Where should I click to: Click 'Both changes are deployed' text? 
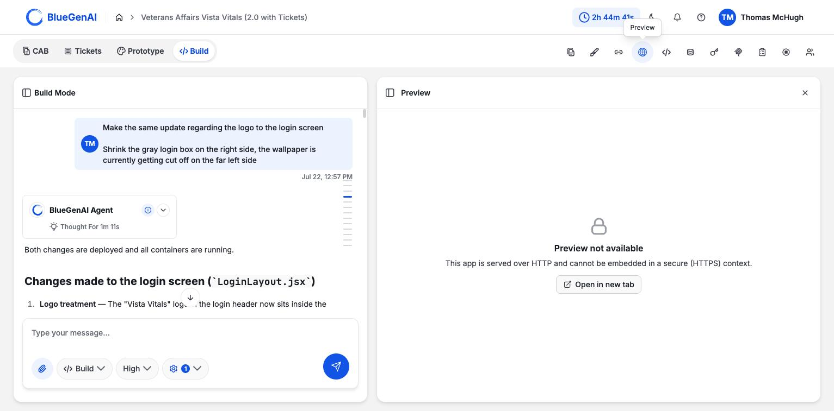tap(129, 250)
